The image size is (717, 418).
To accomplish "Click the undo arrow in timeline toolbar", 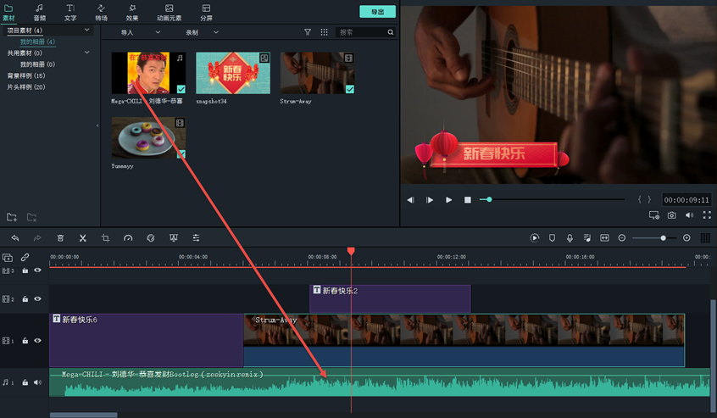I will [14, 238].
